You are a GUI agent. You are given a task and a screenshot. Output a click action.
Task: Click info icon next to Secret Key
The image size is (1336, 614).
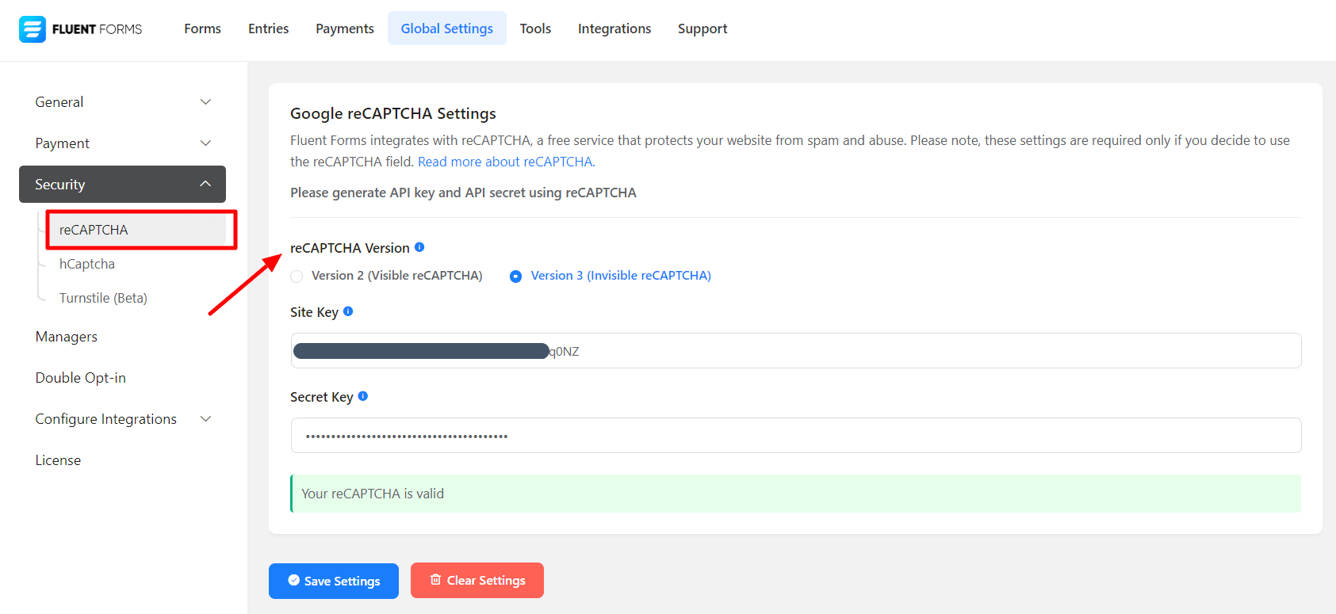pyautogui.click(x=363, y=396)
